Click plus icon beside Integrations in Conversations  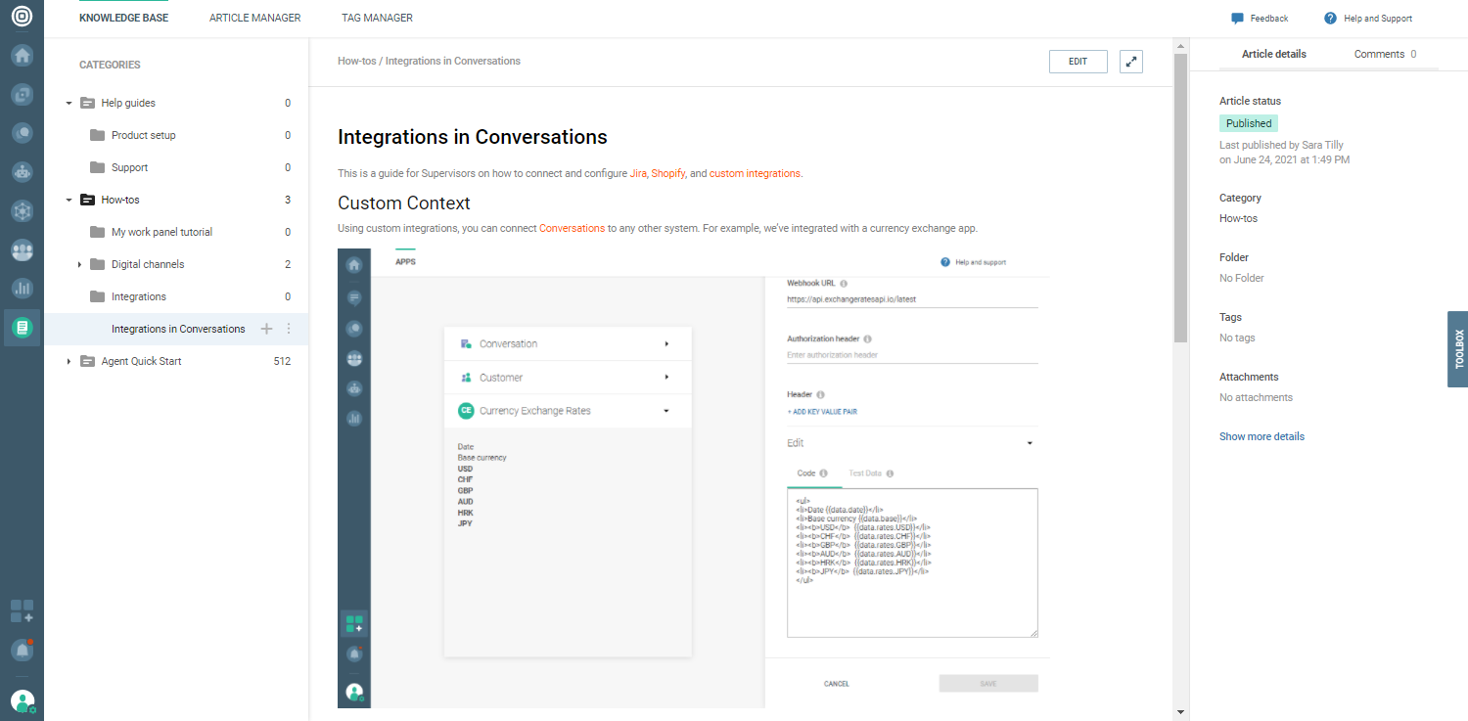coord(266,329)
